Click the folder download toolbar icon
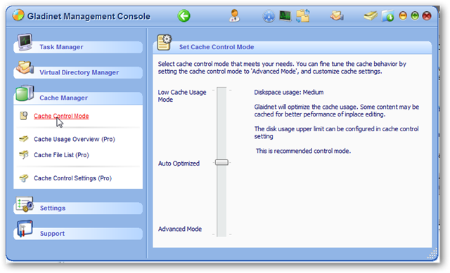Image resolution: width=450 pixels, height=273 pixels. click(387, 15)
